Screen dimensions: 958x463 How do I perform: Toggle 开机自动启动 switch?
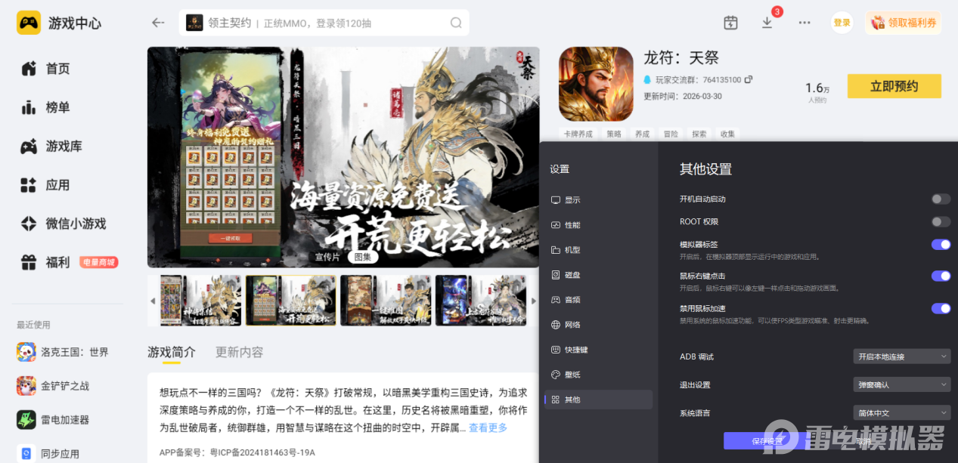click(941, 199)
